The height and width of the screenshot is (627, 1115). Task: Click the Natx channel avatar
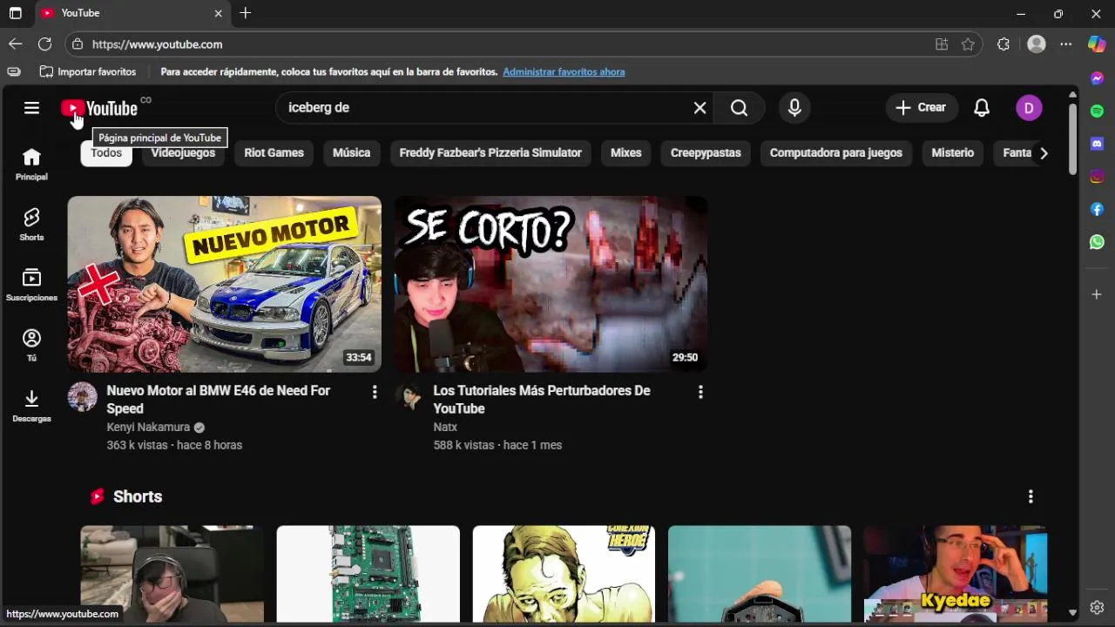(409, 397)
